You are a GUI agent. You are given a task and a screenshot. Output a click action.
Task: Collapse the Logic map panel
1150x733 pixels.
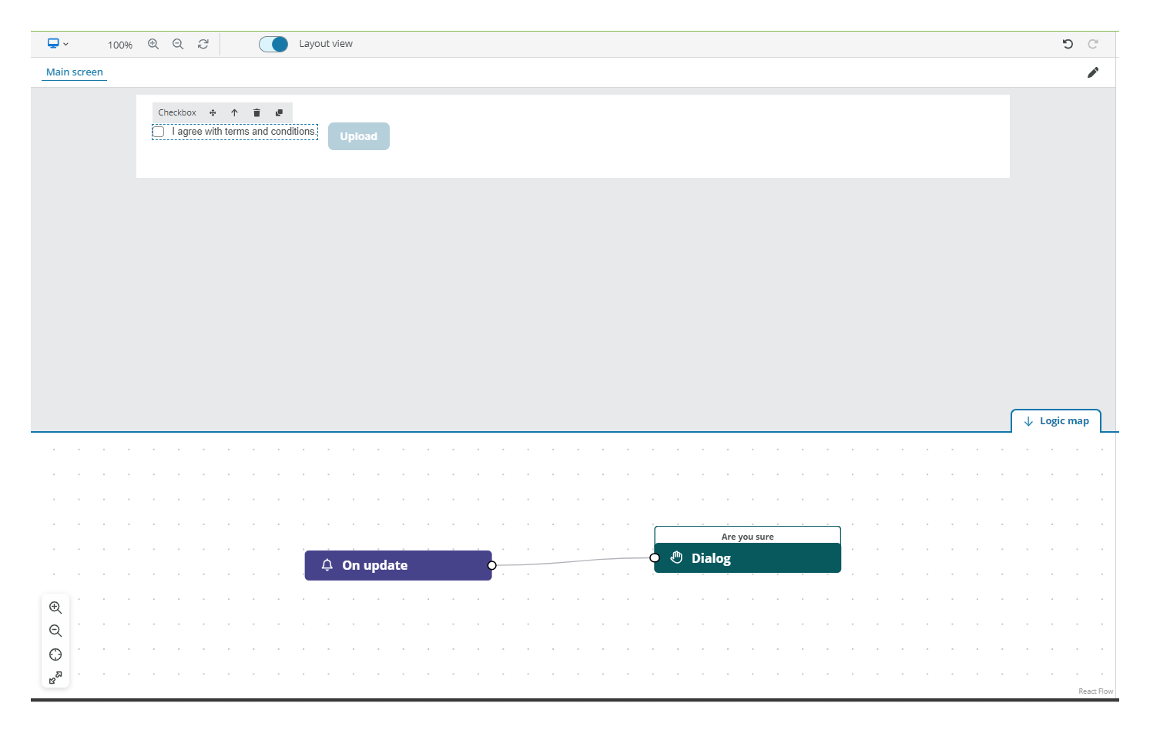point(1055,420)
